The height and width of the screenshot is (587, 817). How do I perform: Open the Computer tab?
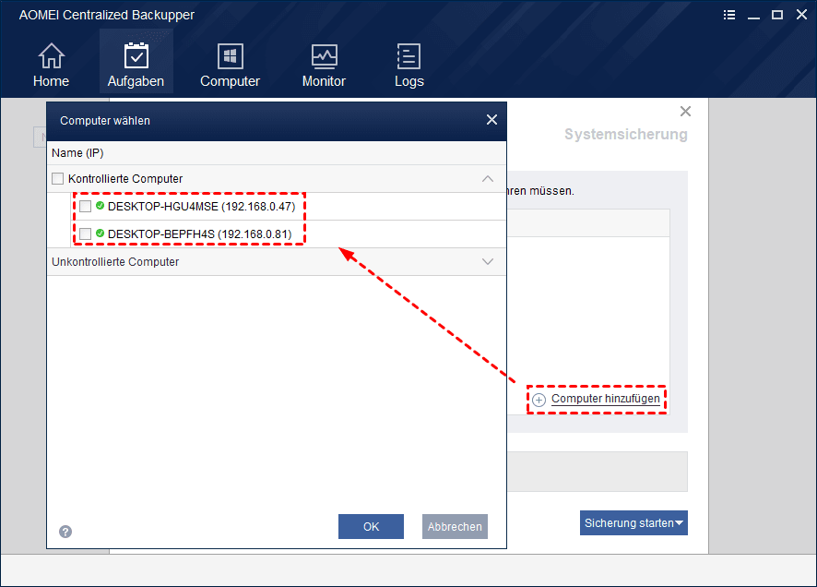click(230, 65)
